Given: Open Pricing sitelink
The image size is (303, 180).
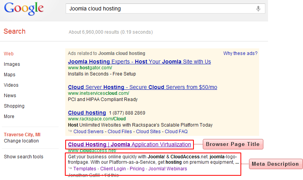Looking at the screenshot, I should 137,169.
